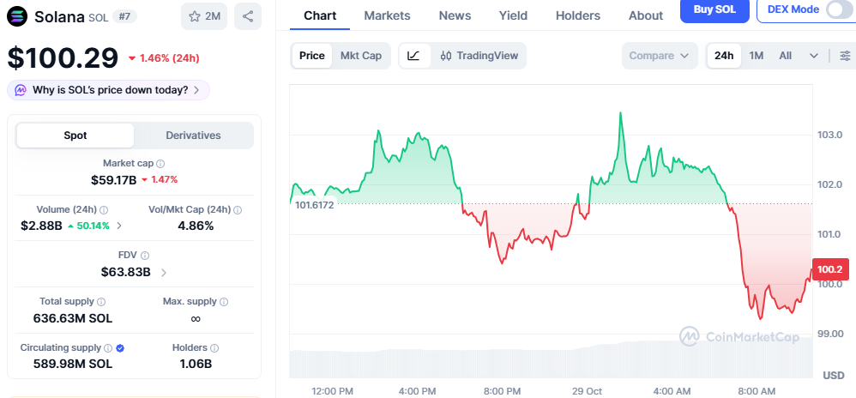Click the 589.98M SOL circulating supply
This screenshot has height=398, width=856.
tap(73, 364)
